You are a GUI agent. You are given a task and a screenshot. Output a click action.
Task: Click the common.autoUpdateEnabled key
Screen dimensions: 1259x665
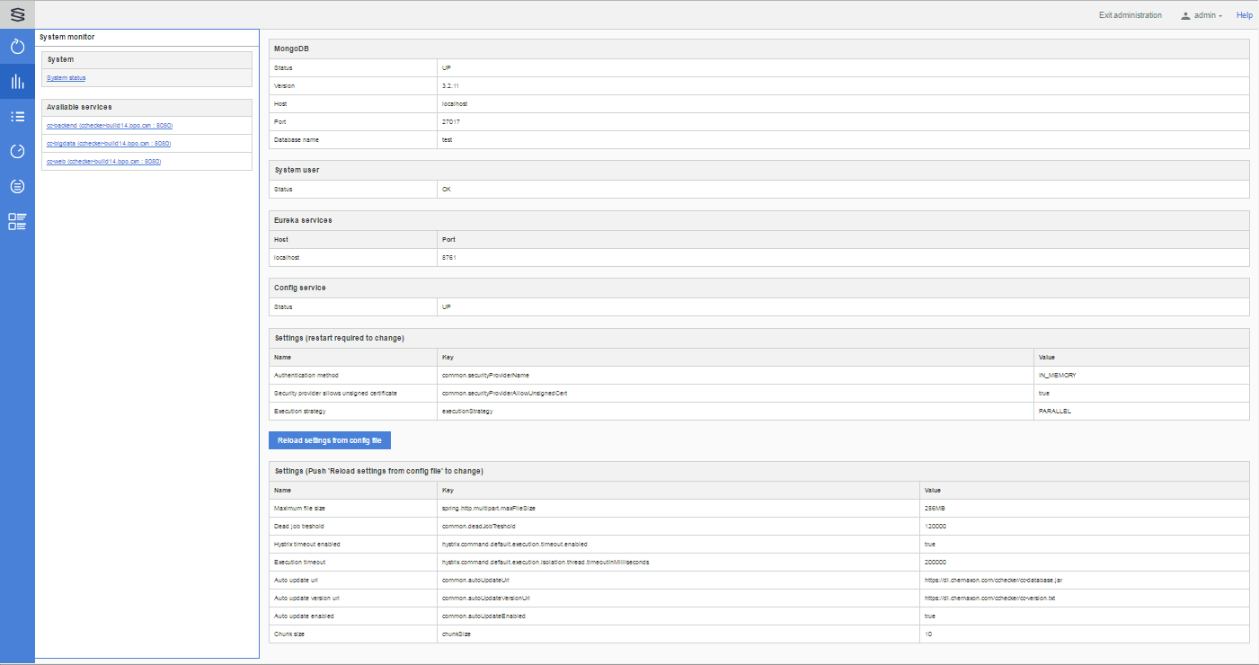(483, 616)
